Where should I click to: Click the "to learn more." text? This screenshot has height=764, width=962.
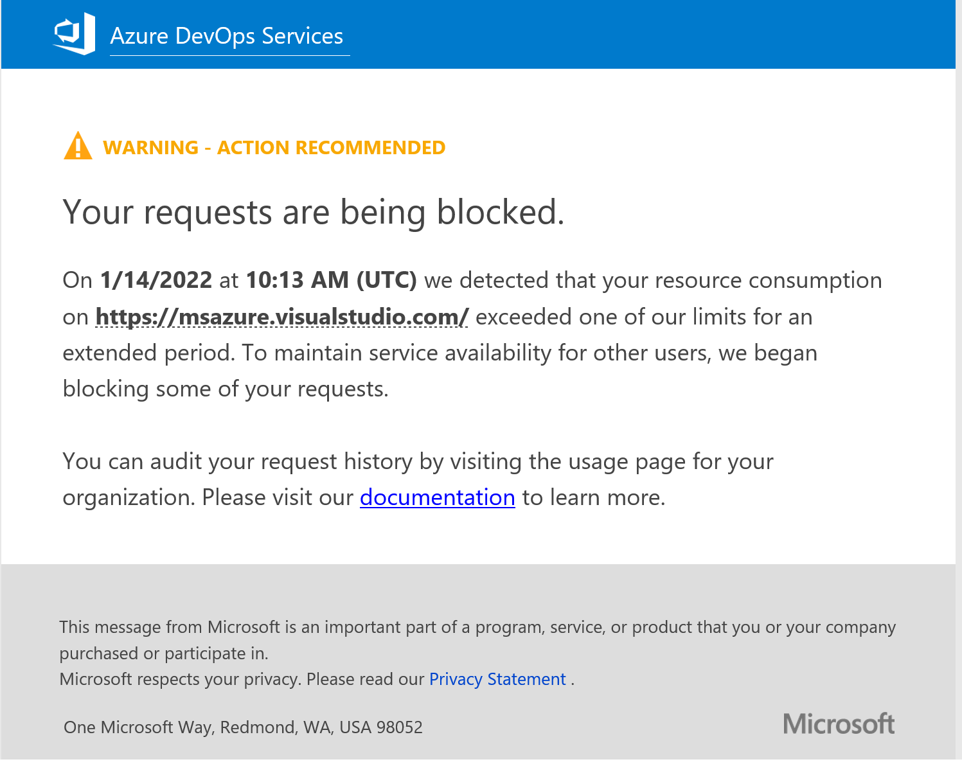coord(593,497)
